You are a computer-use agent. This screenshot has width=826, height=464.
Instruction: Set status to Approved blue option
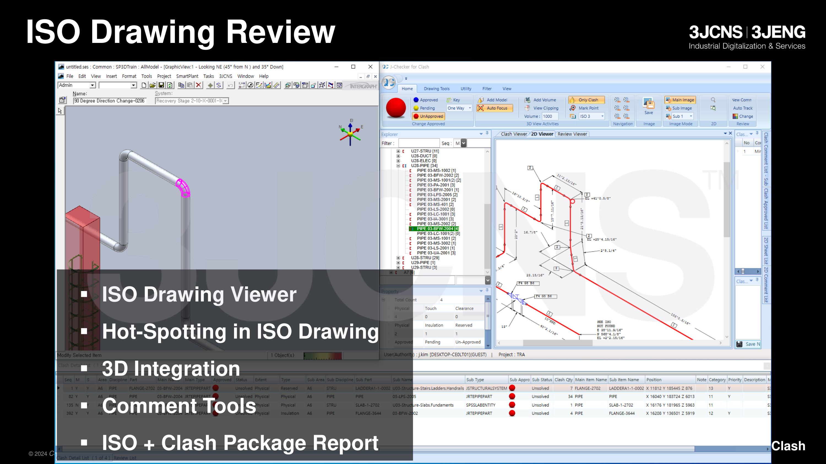point(426,100)
